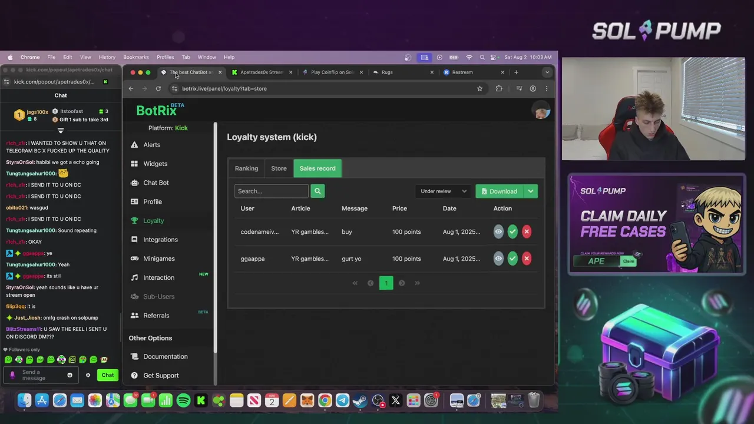This screenshot has height=424, width=754.
Task: Select the Loyalty sidebar item
Action: (x=147, y=220)
